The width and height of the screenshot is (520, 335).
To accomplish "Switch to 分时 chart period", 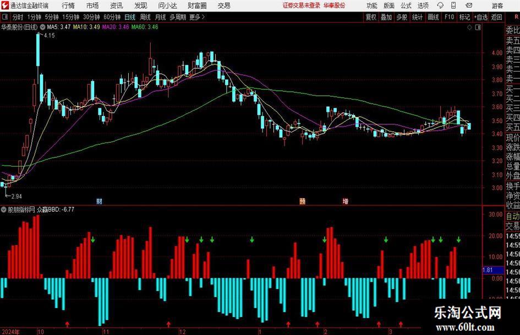I will tap(18, 17).
